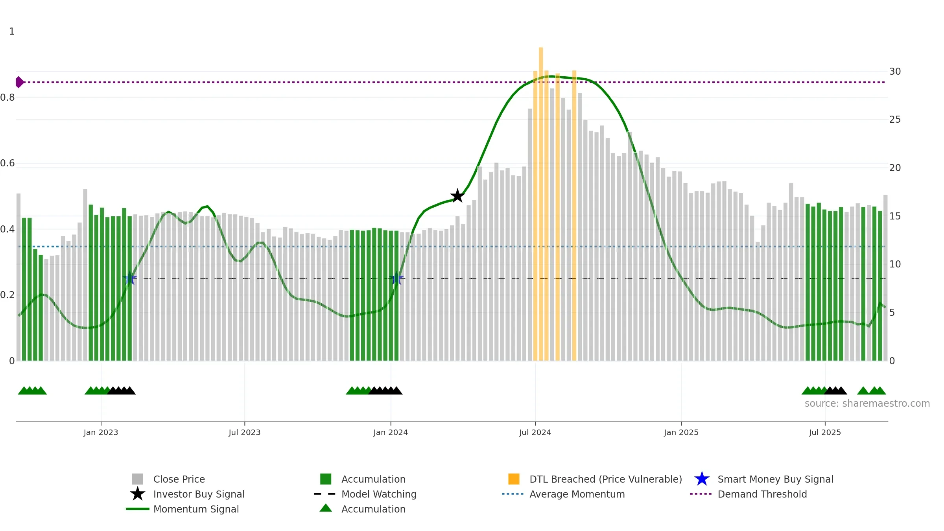The image size is (944, 531).
Task: Click the blue star marker near February 2023
Action: [129, 278]
